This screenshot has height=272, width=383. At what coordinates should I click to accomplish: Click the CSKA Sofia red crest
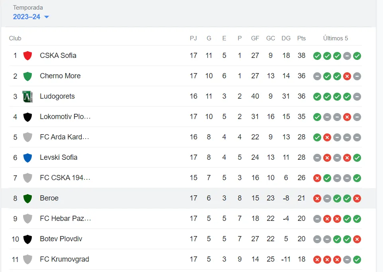[27, 56]
